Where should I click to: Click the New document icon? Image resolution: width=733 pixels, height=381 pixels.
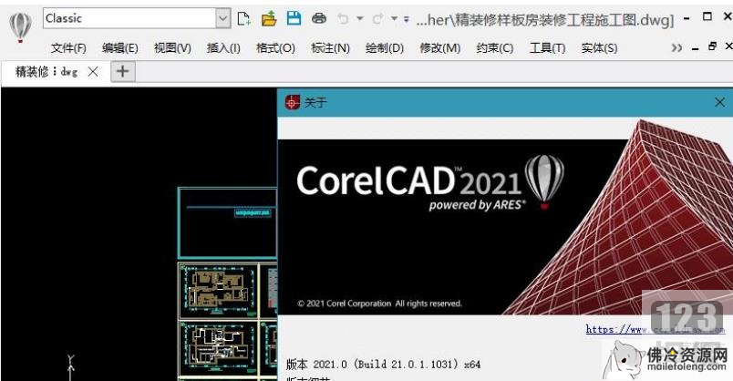[244, 18]
